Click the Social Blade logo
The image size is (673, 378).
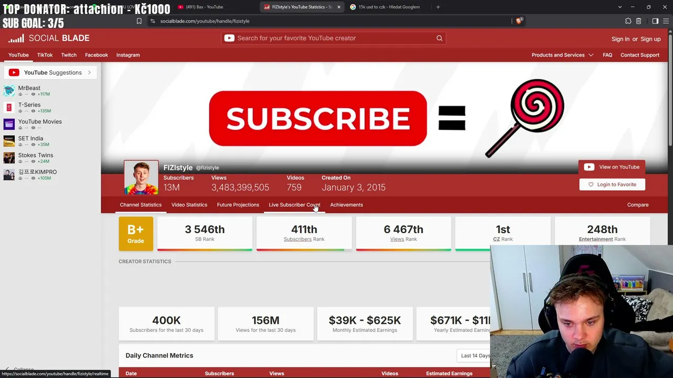[49, 38]
